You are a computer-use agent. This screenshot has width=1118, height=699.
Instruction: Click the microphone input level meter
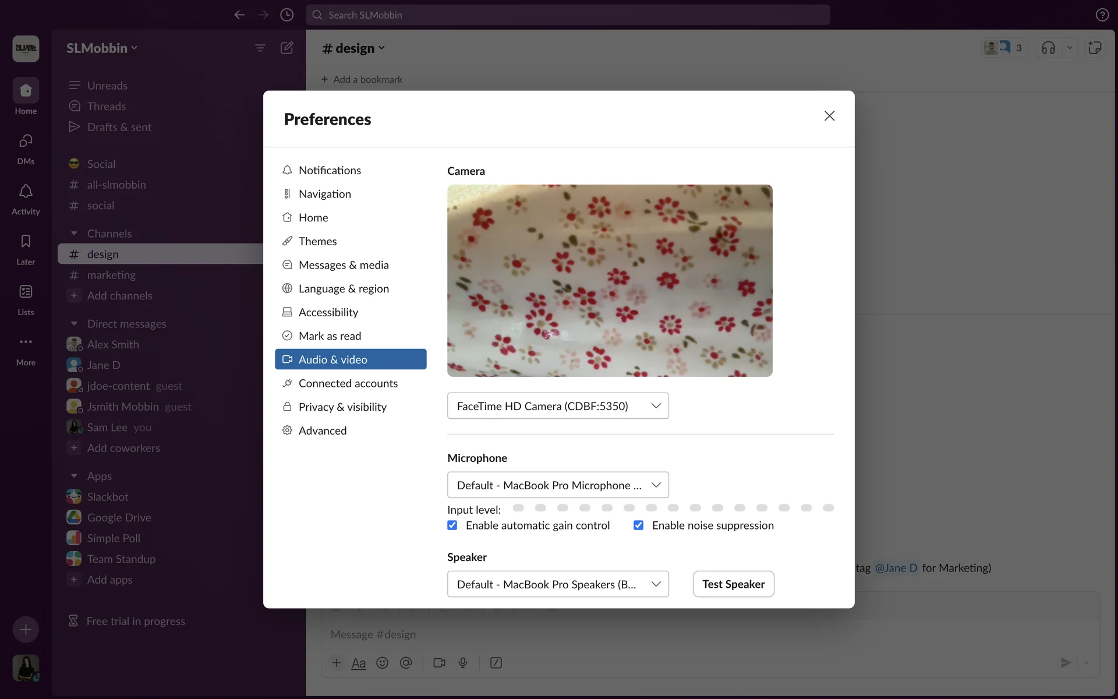click(x=673, y=508)
